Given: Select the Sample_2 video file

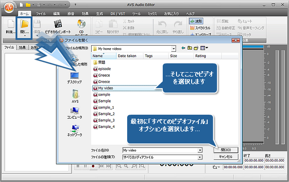Looking at the screenshot, I should 106,114.
